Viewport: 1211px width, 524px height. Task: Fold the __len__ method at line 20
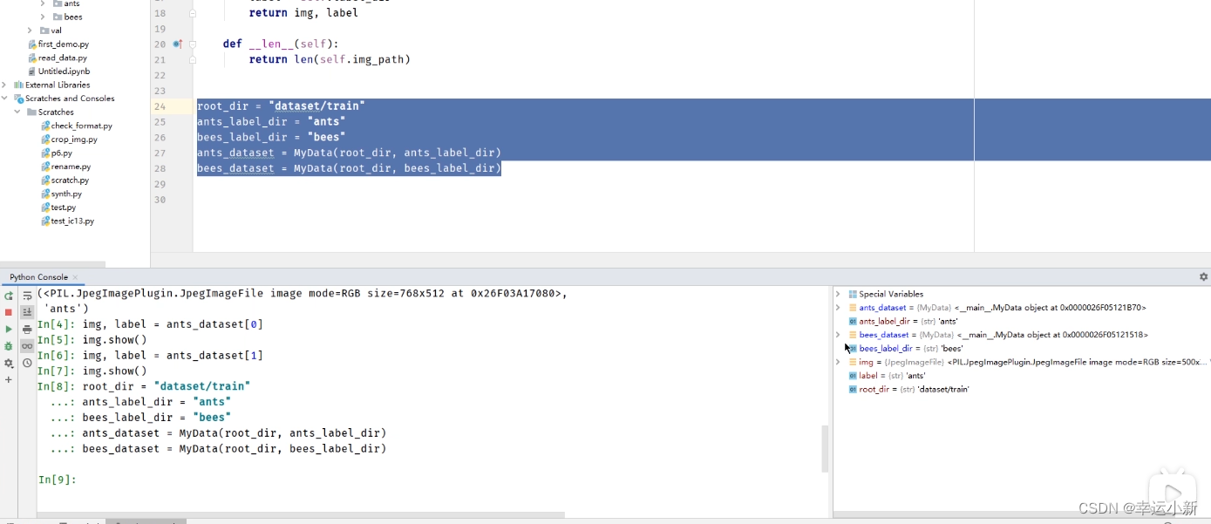coord(193,44)
